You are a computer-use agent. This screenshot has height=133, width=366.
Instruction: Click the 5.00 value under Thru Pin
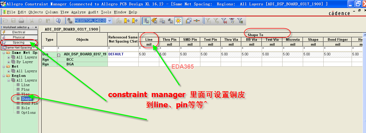click(x=169, y=54)
